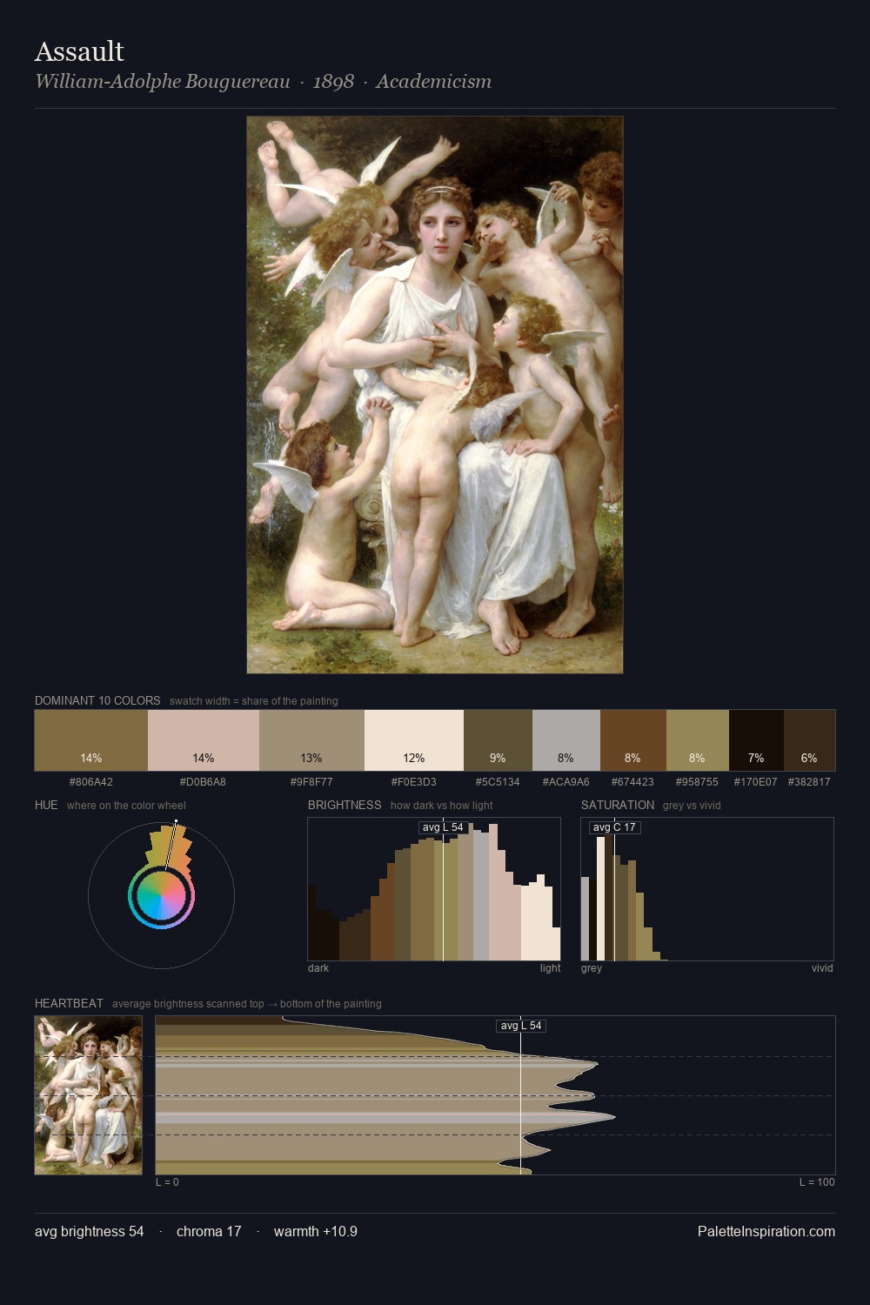Click the hue color wheel
Screen dimensions: 870x1305
pos(161,895)
